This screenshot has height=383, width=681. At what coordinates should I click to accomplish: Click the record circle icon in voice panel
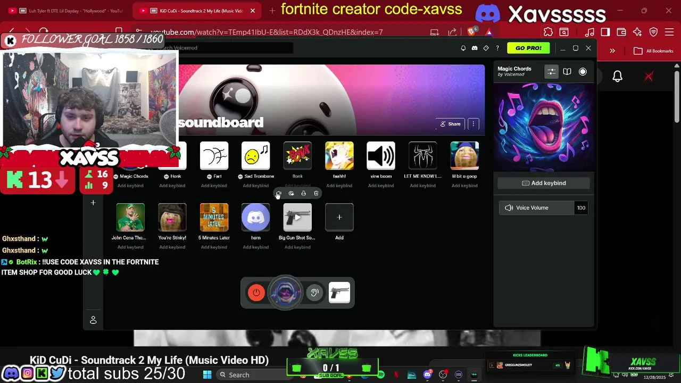(x=583, y=72)
